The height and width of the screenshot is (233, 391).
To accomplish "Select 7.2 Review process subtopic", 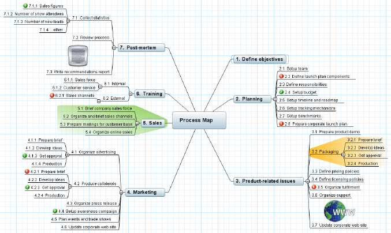I will tap(91, 37).
